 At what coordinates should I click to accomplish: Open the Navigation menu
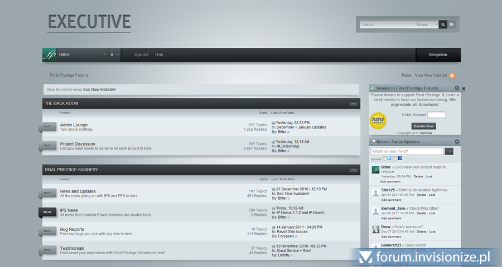click(438, 55)
